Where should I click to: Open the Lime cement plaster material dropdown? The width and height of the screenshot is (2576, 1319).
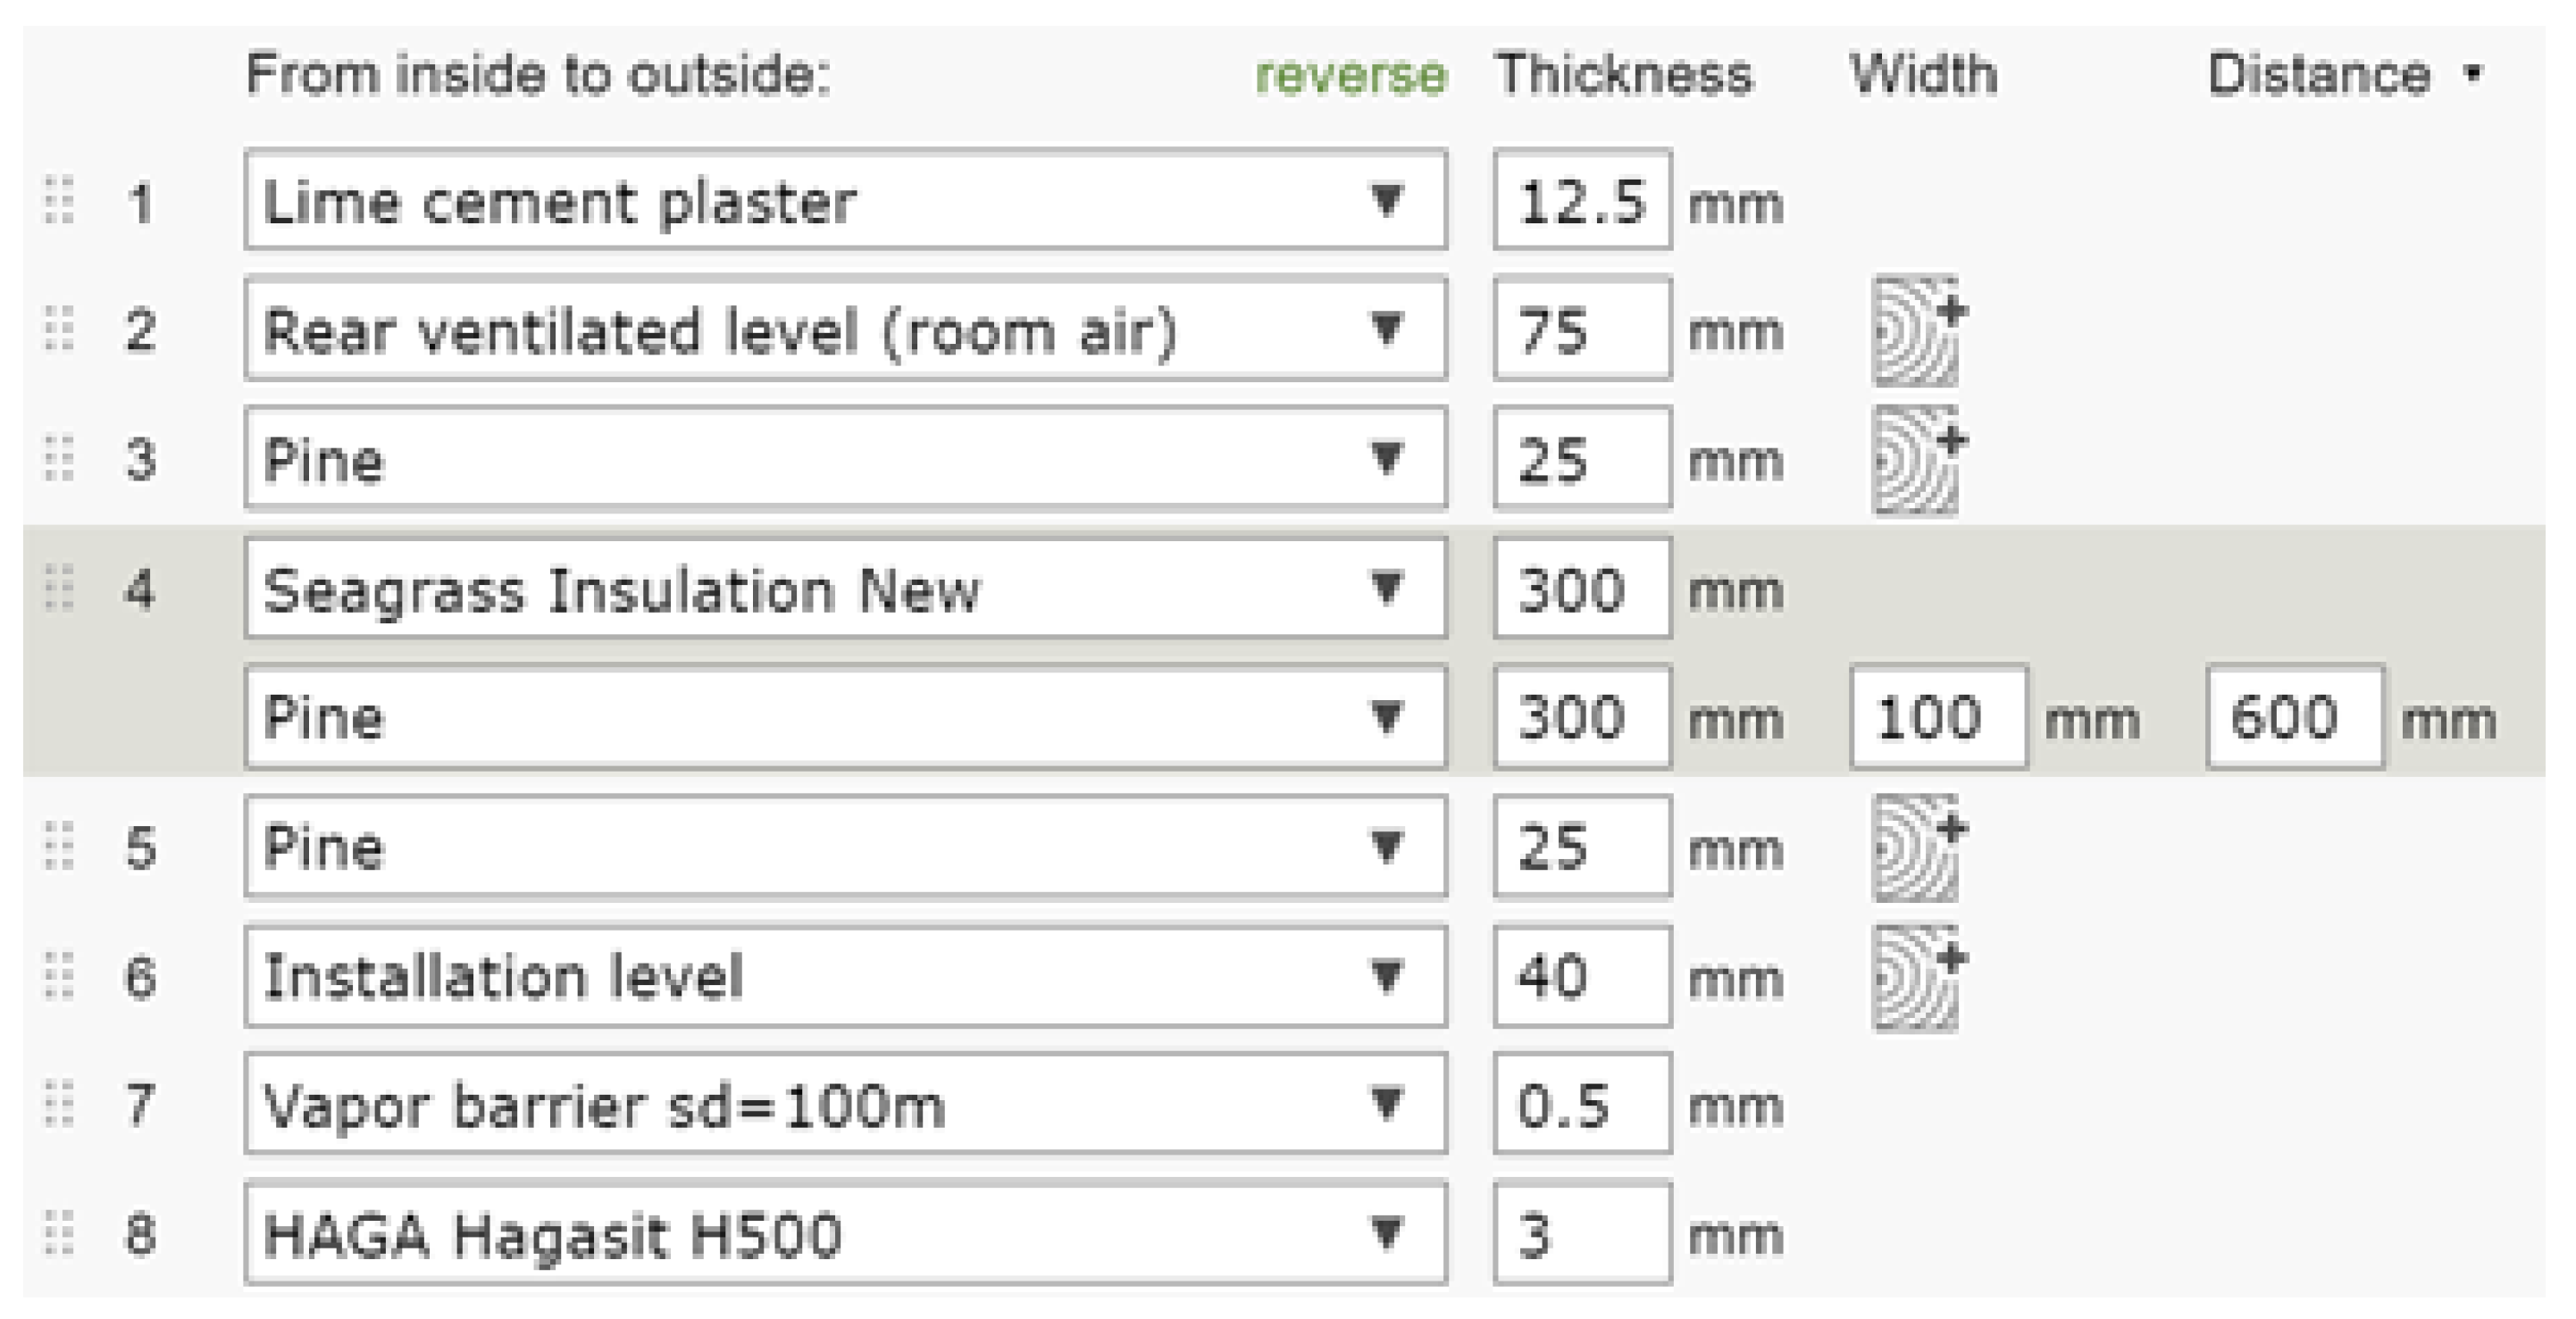846,200
